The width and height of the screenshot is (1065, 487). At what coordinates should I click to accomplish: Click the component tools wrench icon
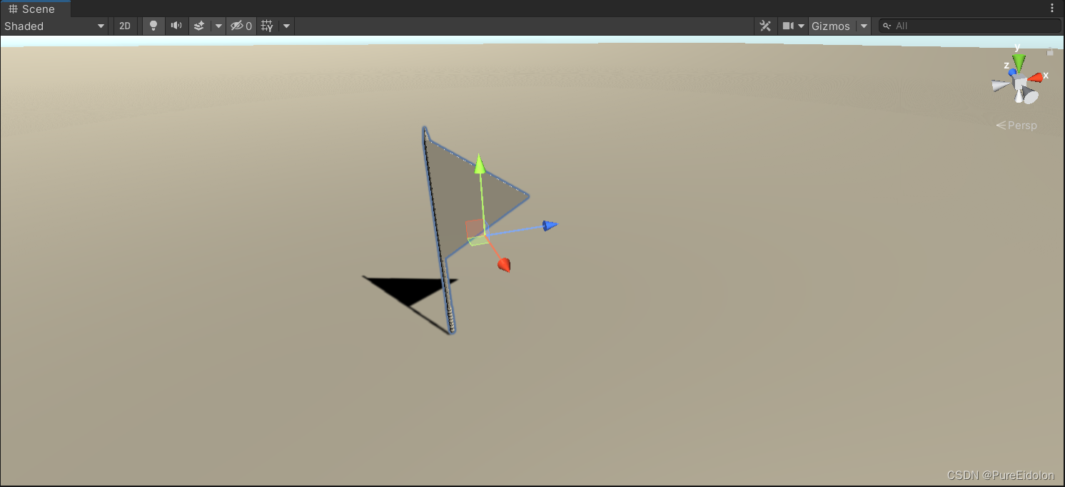tap(764, 26)
